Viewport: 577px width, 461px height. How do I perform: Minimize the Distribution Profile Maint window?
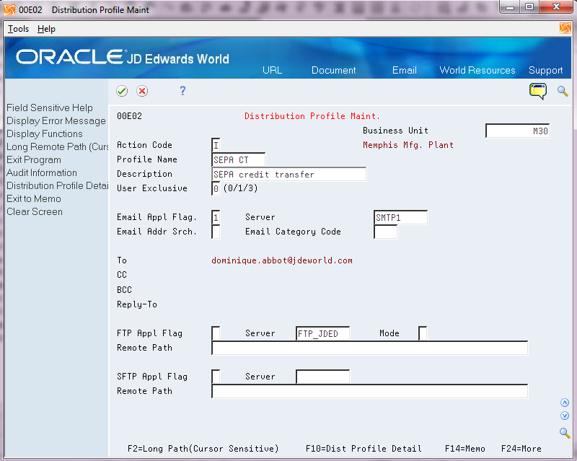click(510, 7)
